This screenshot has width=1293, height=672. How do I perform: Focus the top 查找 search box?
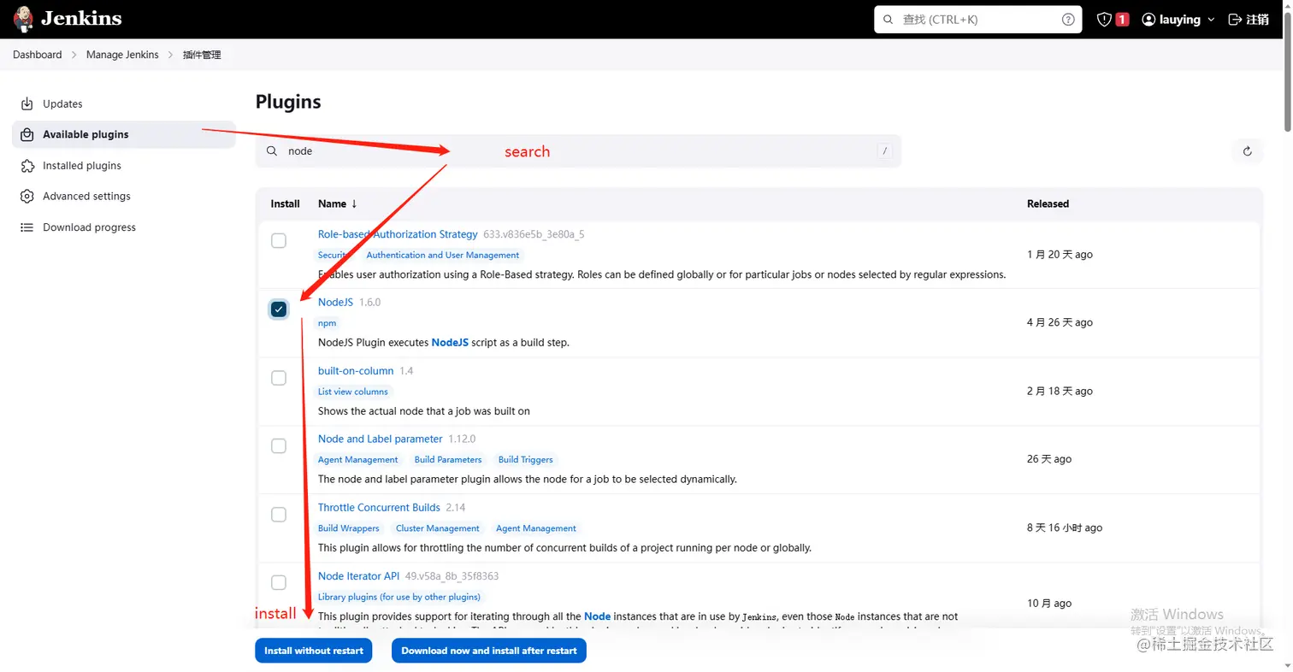click(x=978, y=20)
